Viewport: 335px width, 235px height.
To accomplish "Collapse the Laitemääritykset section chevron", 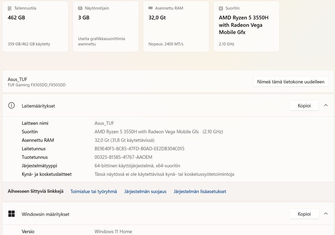I will pyautogui.click(x=326, y=105).
